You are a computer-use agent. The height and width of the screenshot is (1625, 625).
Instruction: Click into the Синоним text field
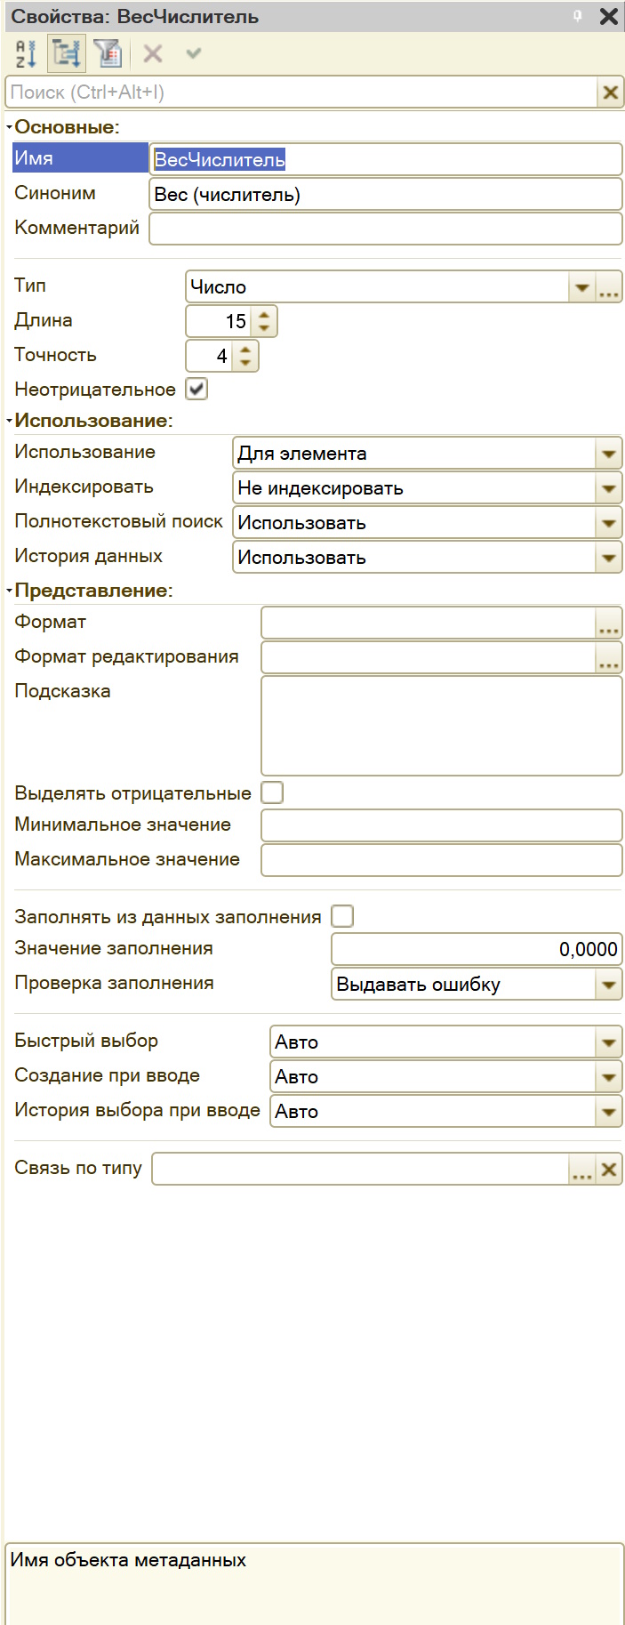click(x=385, y=195)
